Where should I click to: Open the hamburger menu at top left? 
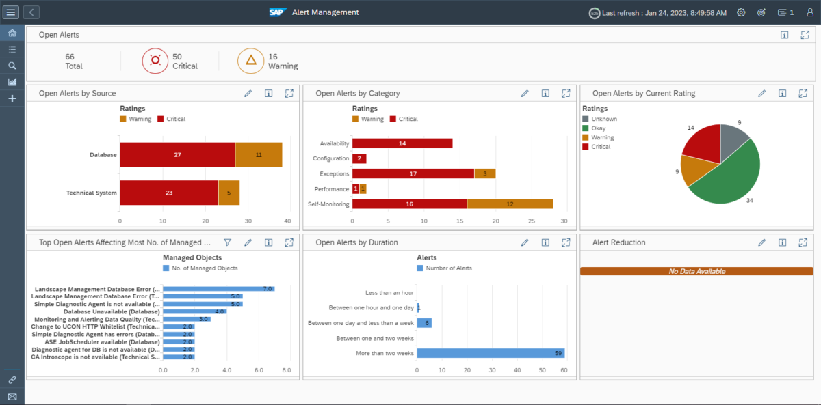tap(10, 12)
